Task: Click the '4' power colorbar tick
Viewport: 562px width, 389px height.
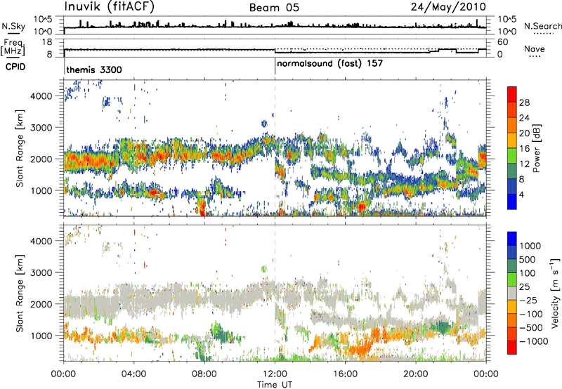Action: pyautogui.click(x=521, y=194)
